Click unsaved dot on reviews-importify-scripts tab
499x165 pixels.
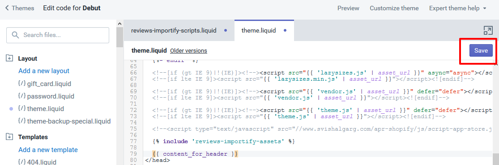[226, 30]
